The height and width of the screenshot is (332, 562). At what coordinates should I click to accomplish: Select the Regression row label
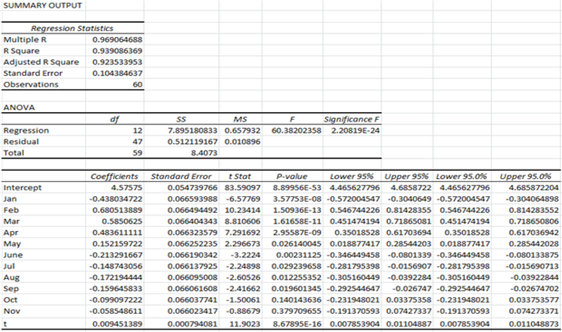point(26,130)
